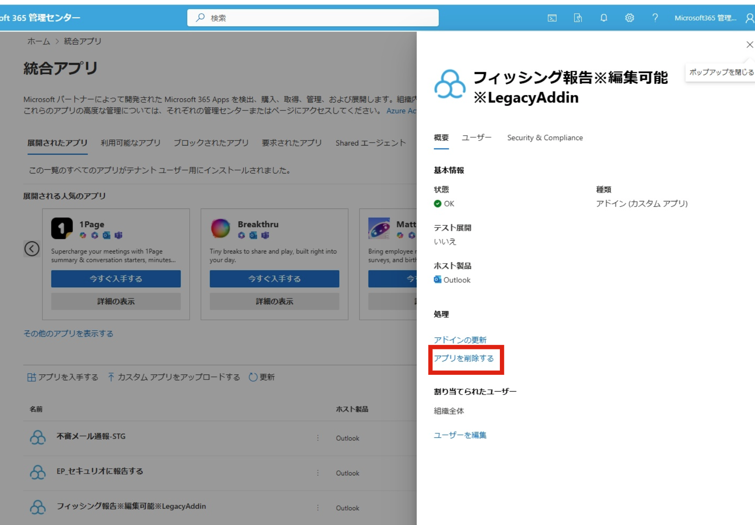This screenshot has width=755, height=525.
Task: Click the 不審メール通報-STG app icon
Action: point(38,437)
